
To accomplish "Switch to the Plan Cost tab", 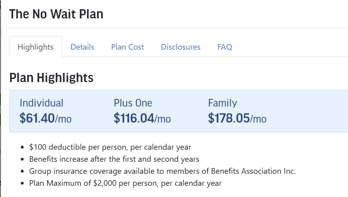I will 128,47.
